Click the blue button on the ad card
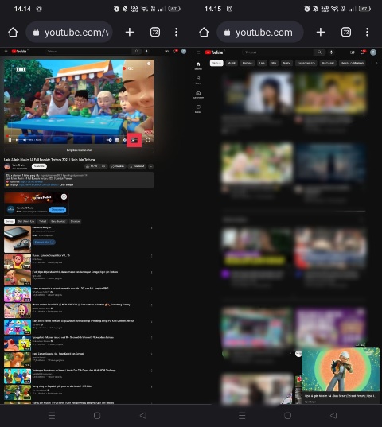The image size is (382, 427). pyautogui.click(x=57, y=210)
